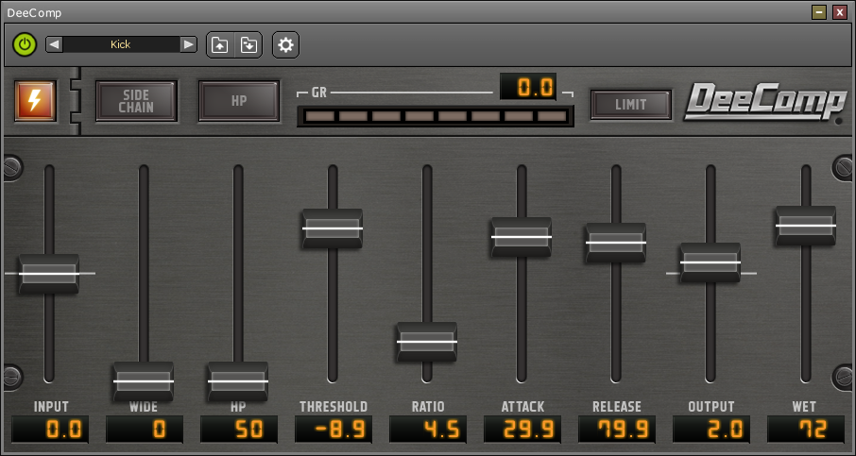Viewport: 856px width, 456px height.
Task: Grab the WET fader handle
Action: tap(806, 226)
